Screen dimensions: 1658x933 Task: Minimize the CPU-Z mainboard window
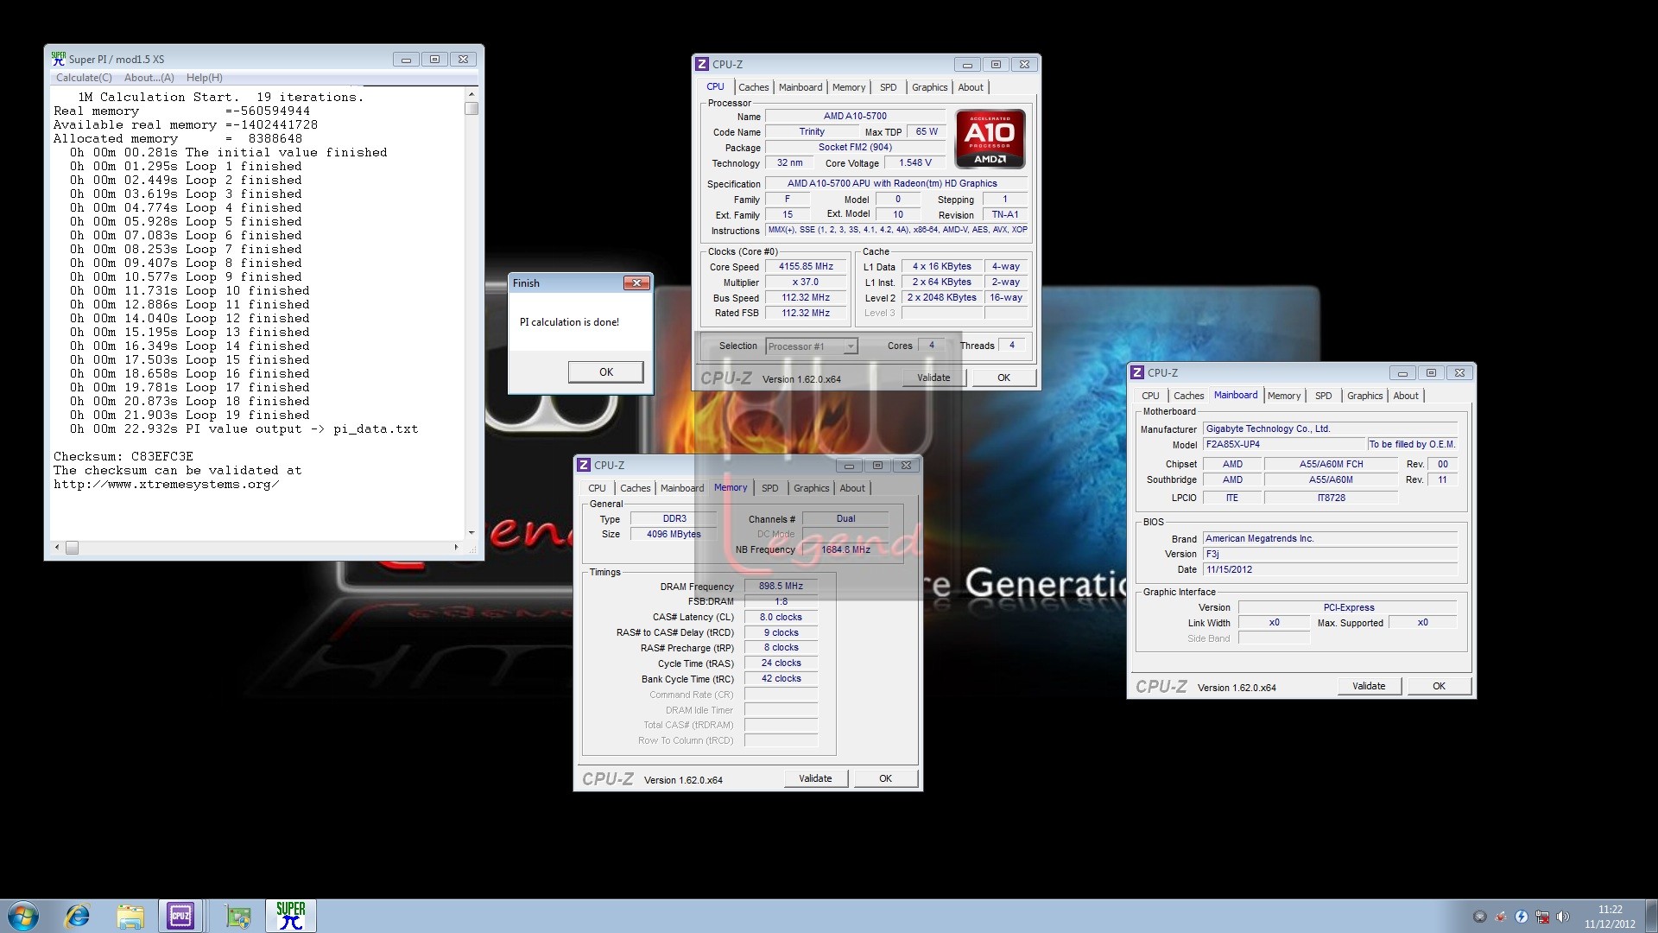(x=1402, y=373)
